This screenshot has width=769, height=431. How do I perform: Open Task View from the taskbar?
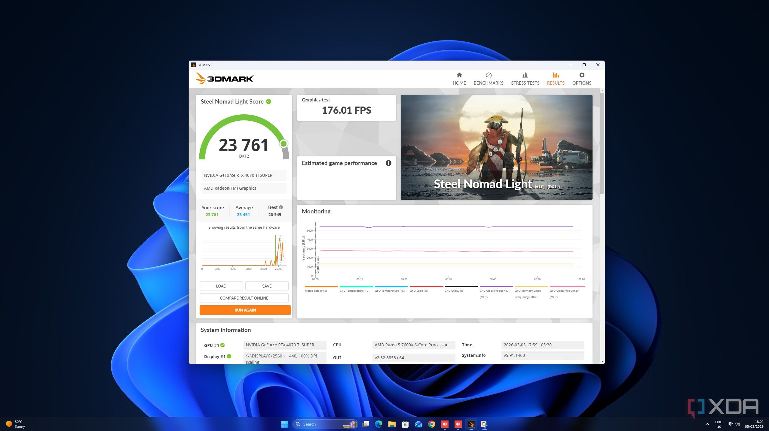[366, 424]
